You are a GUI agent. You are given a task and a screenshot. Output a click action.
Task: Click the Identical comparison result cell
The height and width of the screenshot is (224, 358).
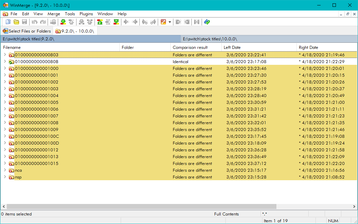[x=181, y=62]
